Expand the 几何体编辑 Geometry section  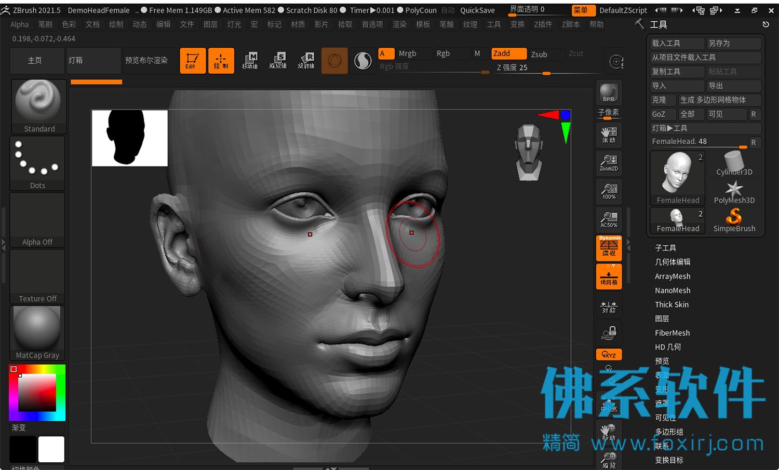click(x=673, y=262)
